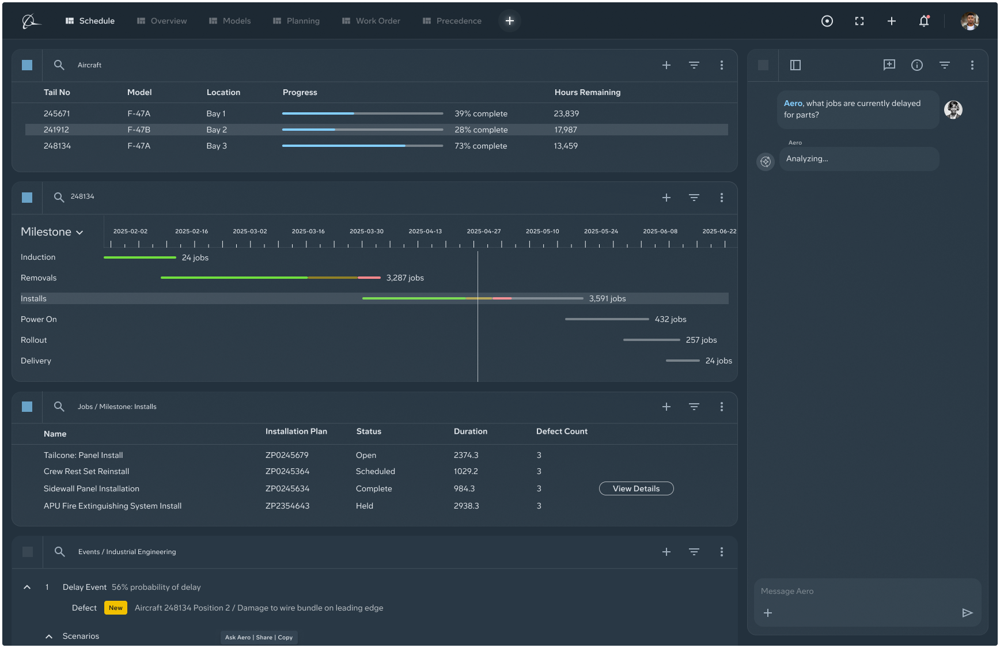Image resolution: width=1000 pixels, height=648 pixels.
Task: Expand the Milestone dropdown
Action: tap(52, 232)
